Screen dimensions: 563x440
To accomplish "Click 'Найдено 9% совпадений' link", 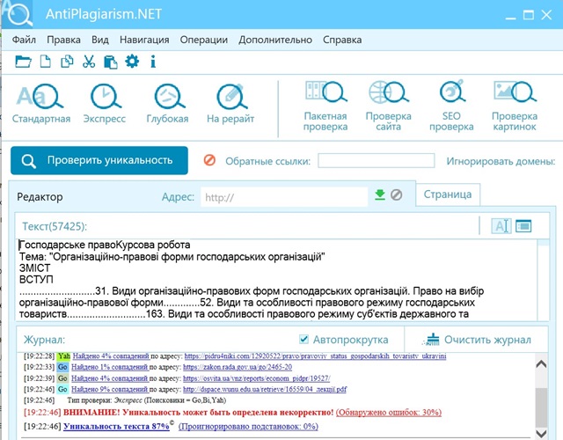I will (109, 389).
